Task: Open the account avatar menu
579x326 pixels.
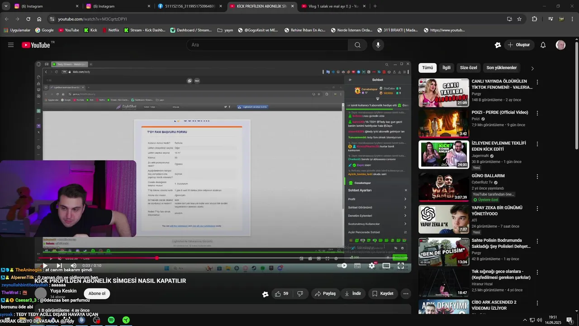Action: coord(560,45)
